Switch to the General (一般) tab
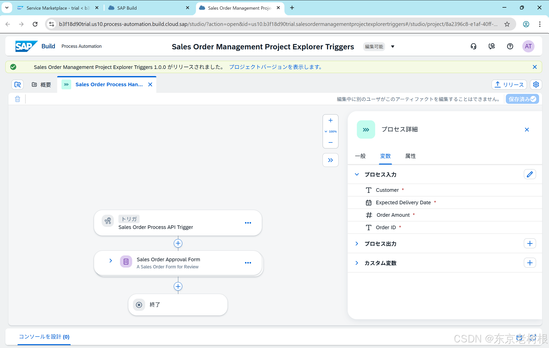Image resolution: width=549 pixels, height=348 pixels. tap(360, 156)
